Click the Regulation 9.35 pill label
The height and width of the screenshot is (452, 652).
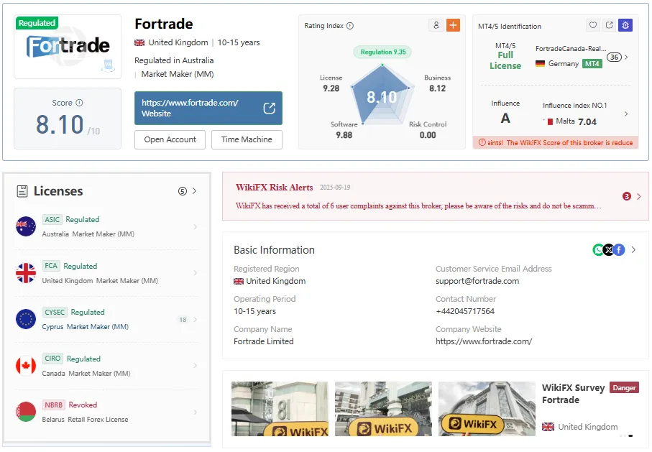click(x=382, y=52)
